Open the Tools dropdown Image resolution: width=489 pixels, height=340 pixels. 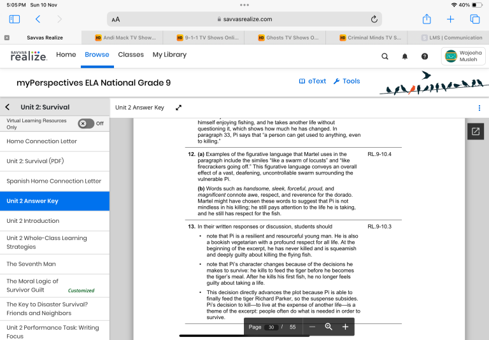[347, 81]
